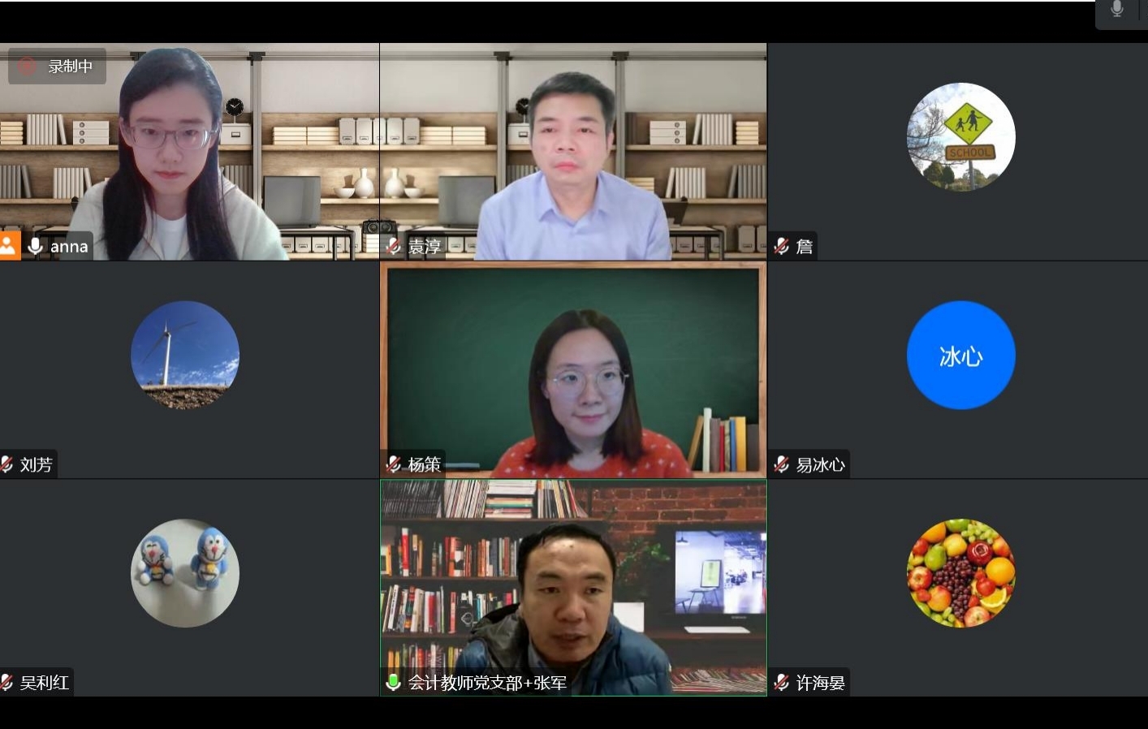This screenshot has width=1148, height=729.
Task: Click anna's microphone icon
Action: click(35, 246)
